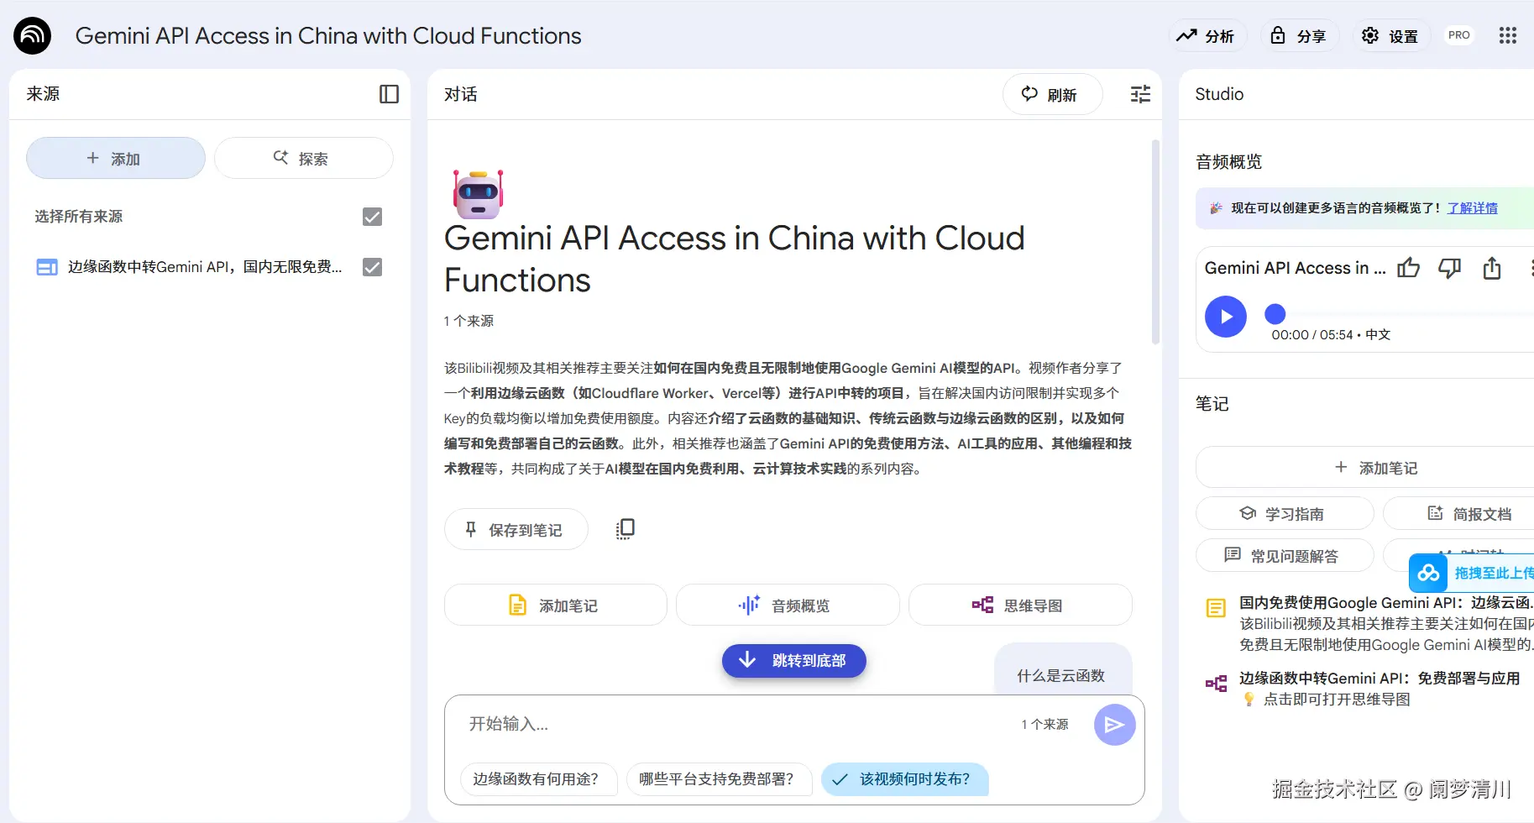Screen dimensions: 1534x823
Task: Click the 刷新 refresh button
Action: point(1052,95)
